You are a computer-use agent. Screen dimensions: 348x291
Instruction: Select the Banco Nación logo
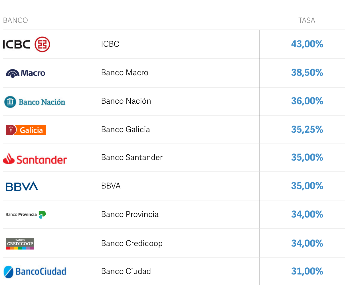pyautogui.click(x=35, y=102)
